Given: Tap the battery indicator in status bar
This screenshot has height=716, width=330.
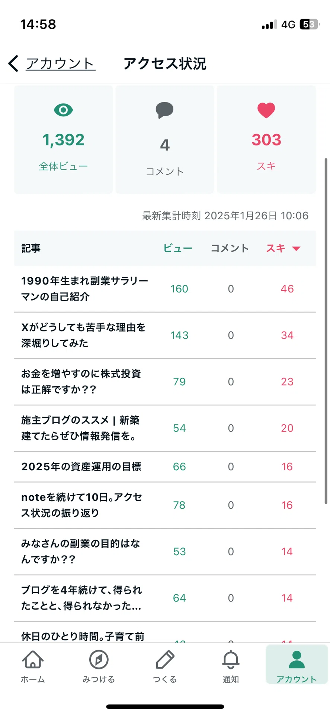Looking at the screenshot, I should (310, 25).
